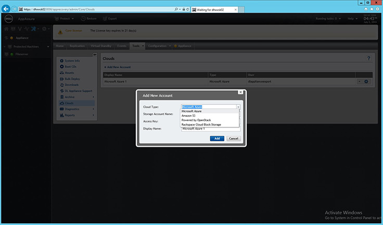Viewport: 383px width, 225px height.
Task: Click the Cloud Type combo box text
Action: 209,107
